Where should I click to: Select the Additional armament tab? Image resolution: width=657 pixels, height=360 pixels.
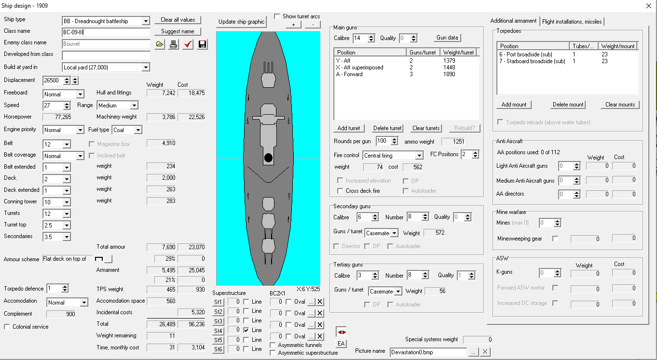point(513,21)
